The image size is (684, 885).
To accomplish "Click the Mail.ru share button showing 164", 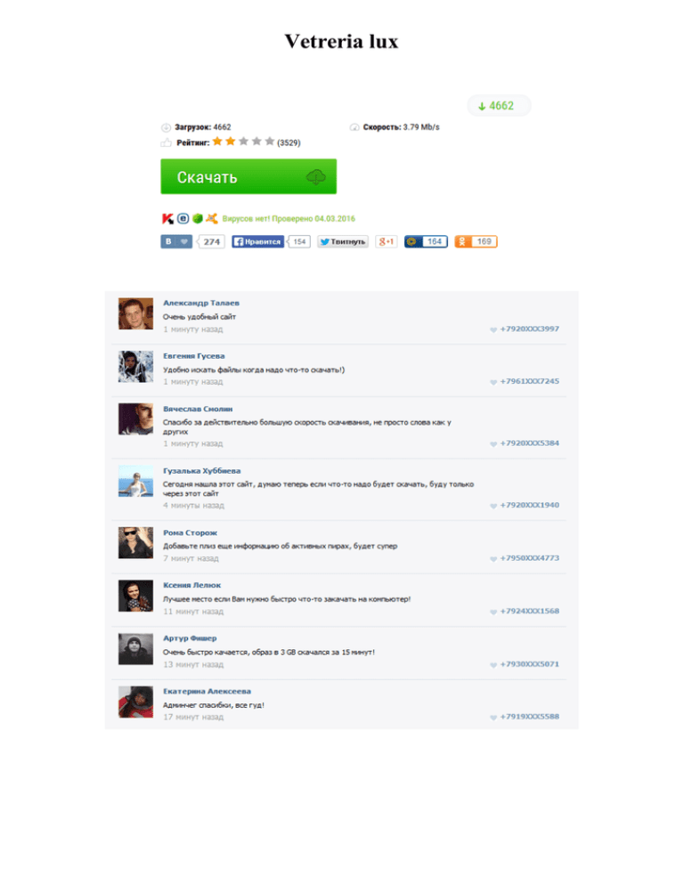I will coord(426,241).
